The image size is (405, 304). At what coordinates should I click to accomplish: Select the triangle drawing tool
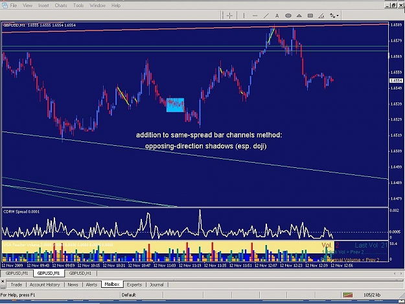click(x=299, y=16)
